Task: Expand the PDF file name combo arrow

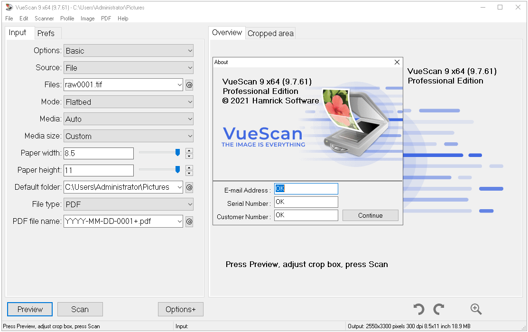Action: pyautogui.click(x=179, y=221)
